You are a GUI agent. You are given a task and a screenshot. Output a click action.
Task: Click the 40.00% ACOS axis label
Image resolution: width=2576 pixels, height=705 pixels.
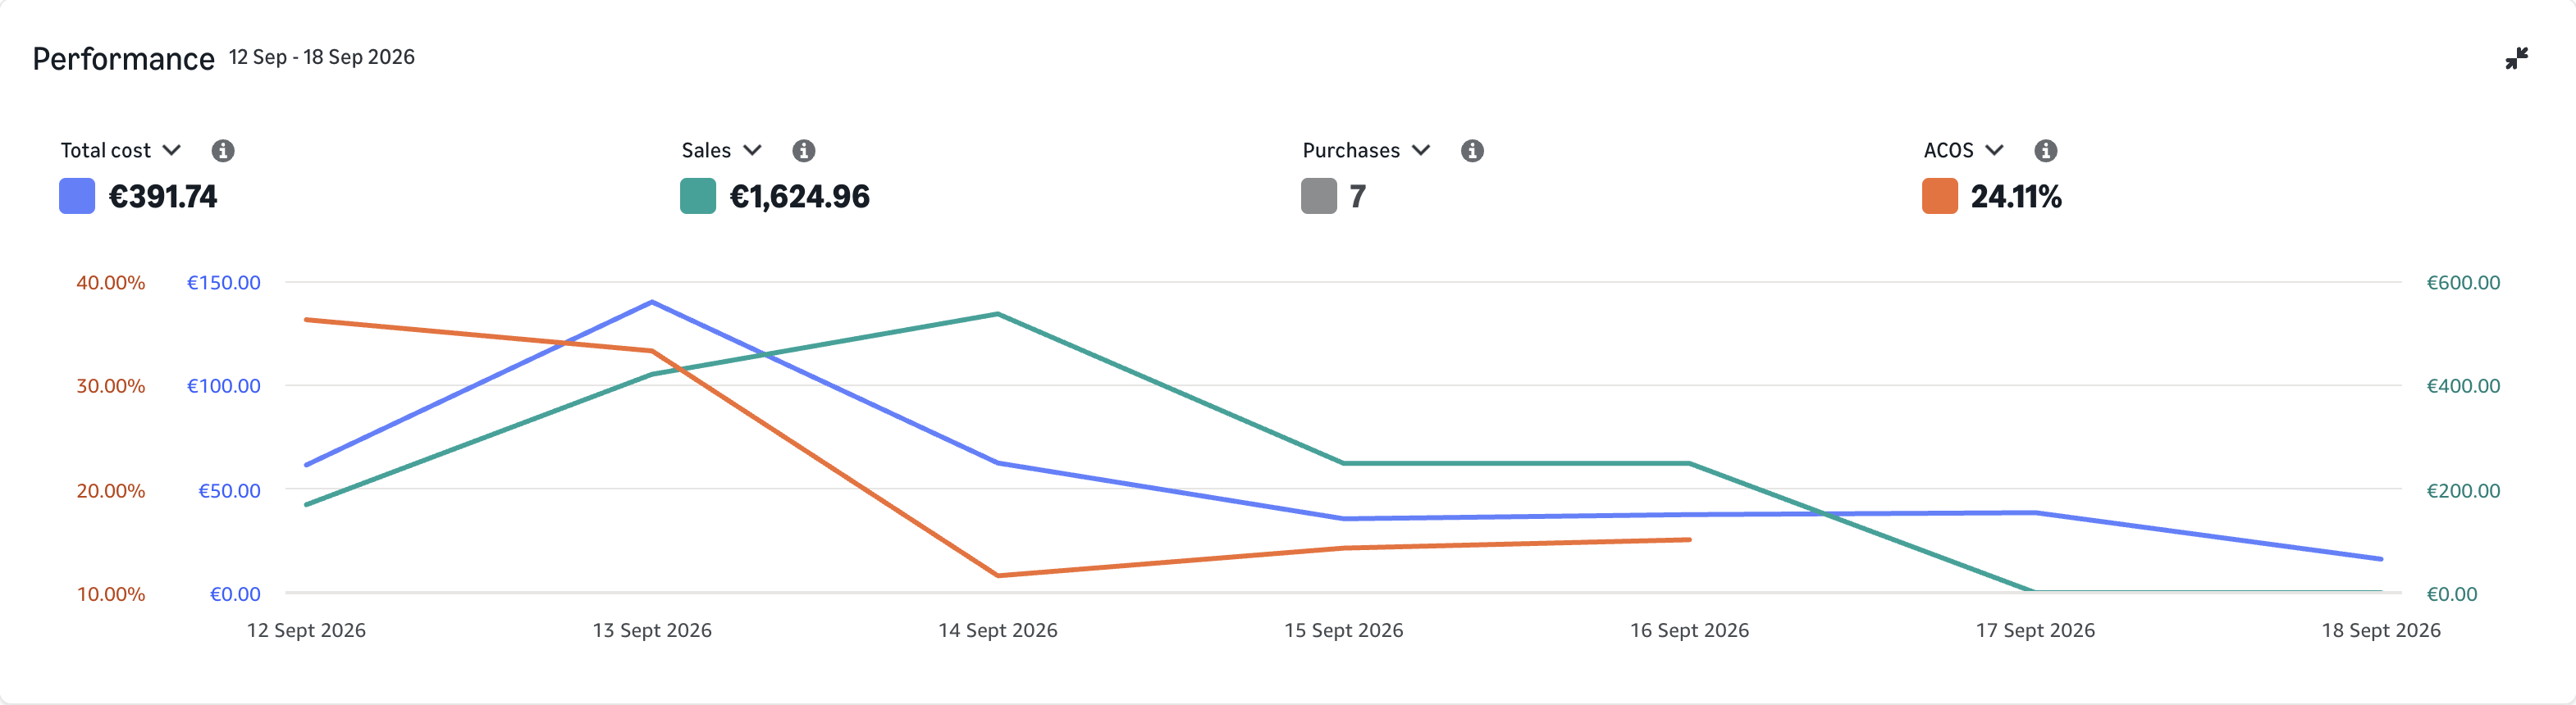(111, 283)
